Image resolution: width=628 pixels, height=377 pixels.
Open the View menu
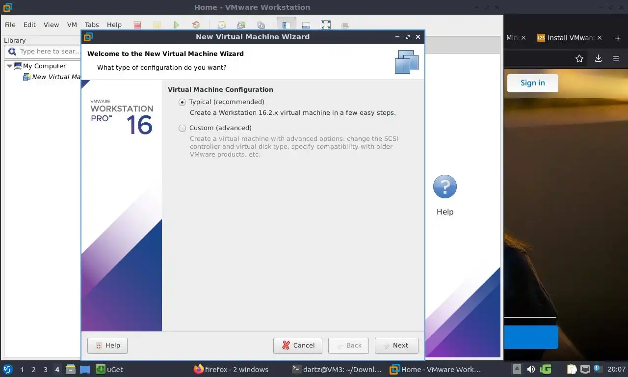pos(51,25)
